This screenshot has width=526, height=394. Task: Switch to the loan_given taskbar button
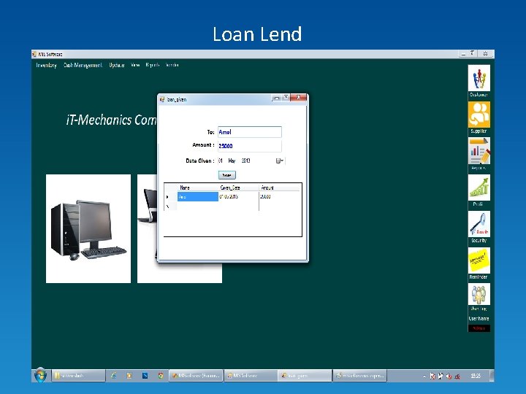305,376
